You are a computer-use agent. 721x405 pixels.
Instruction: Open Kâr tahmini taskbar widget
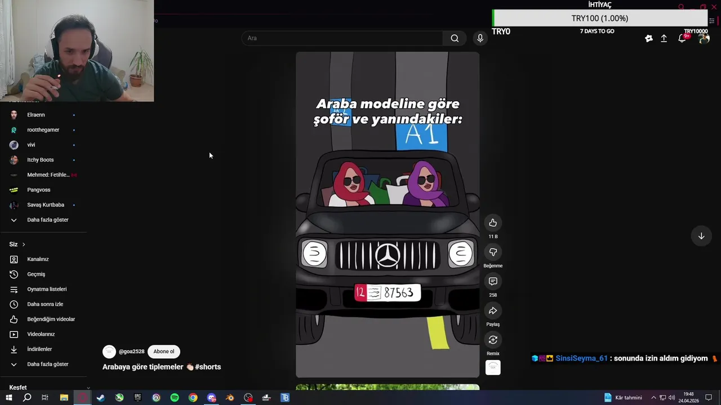(x=623, y=398)
